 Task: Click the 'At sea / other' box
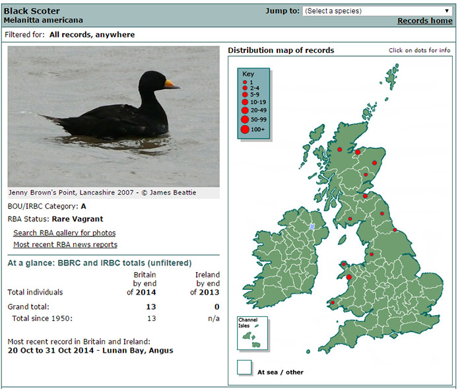[x=244, y=367]
